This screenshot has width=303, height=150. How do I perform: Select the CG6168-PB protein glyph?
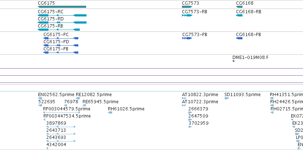click(x=239, y=38)
